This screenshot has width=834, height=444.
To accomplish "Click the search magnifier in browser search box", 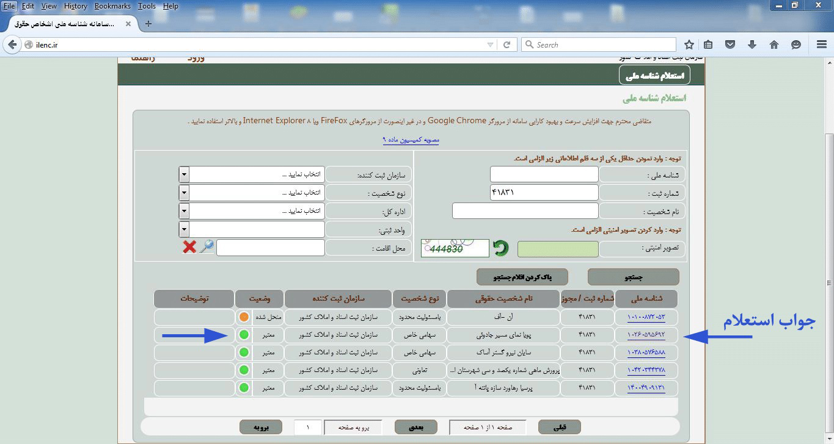I will pos(529,45).
